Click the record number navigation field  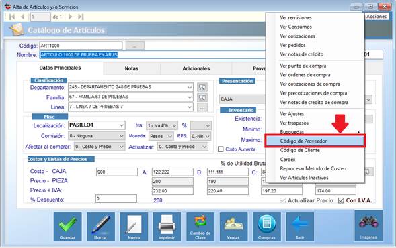[x=40, y=17]
